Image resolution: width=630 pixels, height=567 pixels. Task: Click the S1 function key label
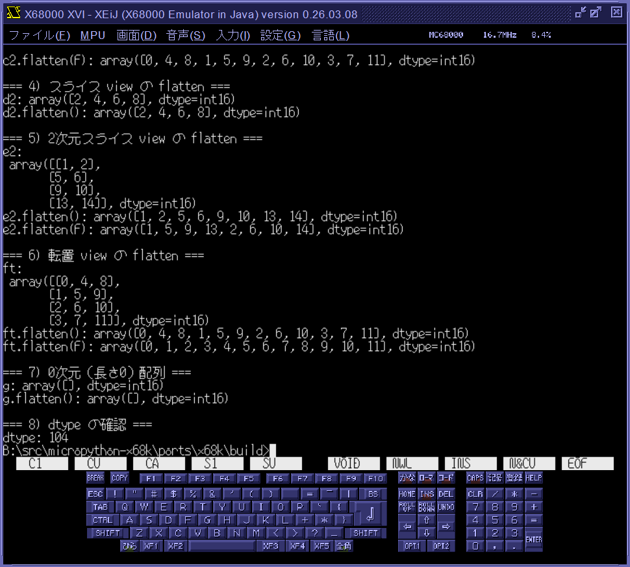[218, 463]
